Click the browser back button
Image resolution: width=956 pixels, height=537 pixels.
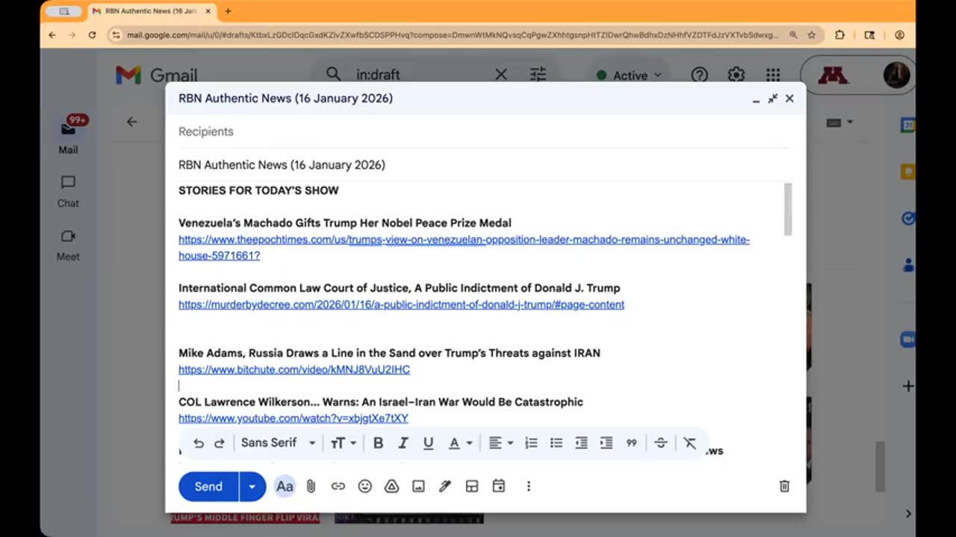(x=52, y=35)
